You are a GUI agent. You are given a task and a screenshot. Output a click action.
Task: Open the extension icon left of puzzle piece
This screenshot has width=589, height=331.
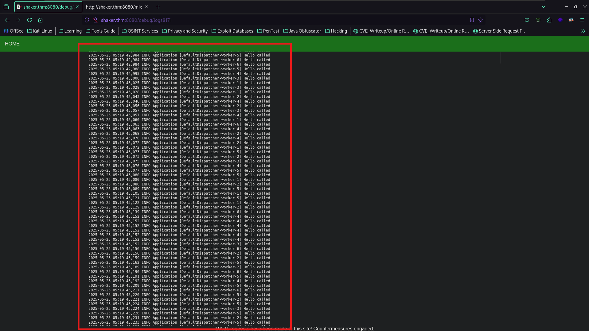click(x=538, y=20)
